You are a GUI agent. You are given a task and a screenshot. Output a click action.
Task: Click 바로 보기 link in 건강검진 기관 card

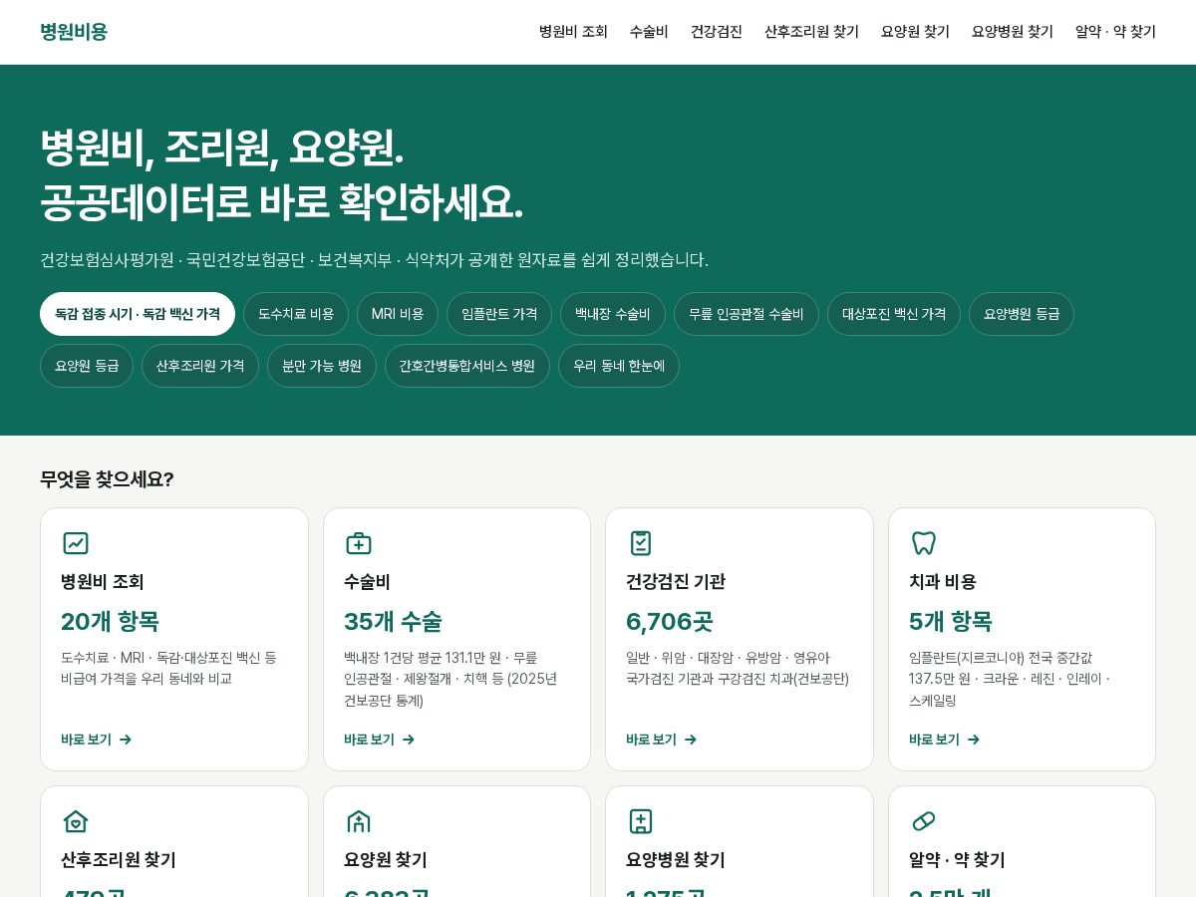[x=662, y=740]
